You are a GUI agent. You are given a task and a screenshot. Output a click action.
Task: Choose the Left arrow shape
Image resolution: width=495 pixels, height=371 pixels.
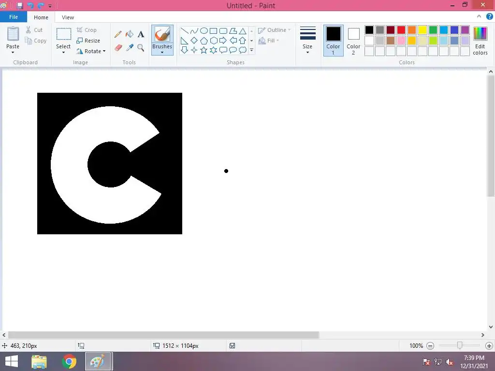click(x=233, y=41)
